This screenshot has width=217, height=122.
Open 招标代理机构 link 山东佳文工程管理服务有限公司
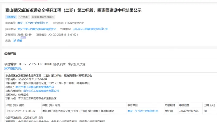click(x=41, y=91)
